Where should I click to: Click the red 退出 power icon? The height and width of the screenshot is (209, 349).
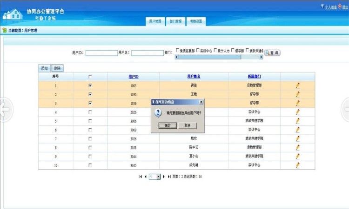click(x=340, y=6)
